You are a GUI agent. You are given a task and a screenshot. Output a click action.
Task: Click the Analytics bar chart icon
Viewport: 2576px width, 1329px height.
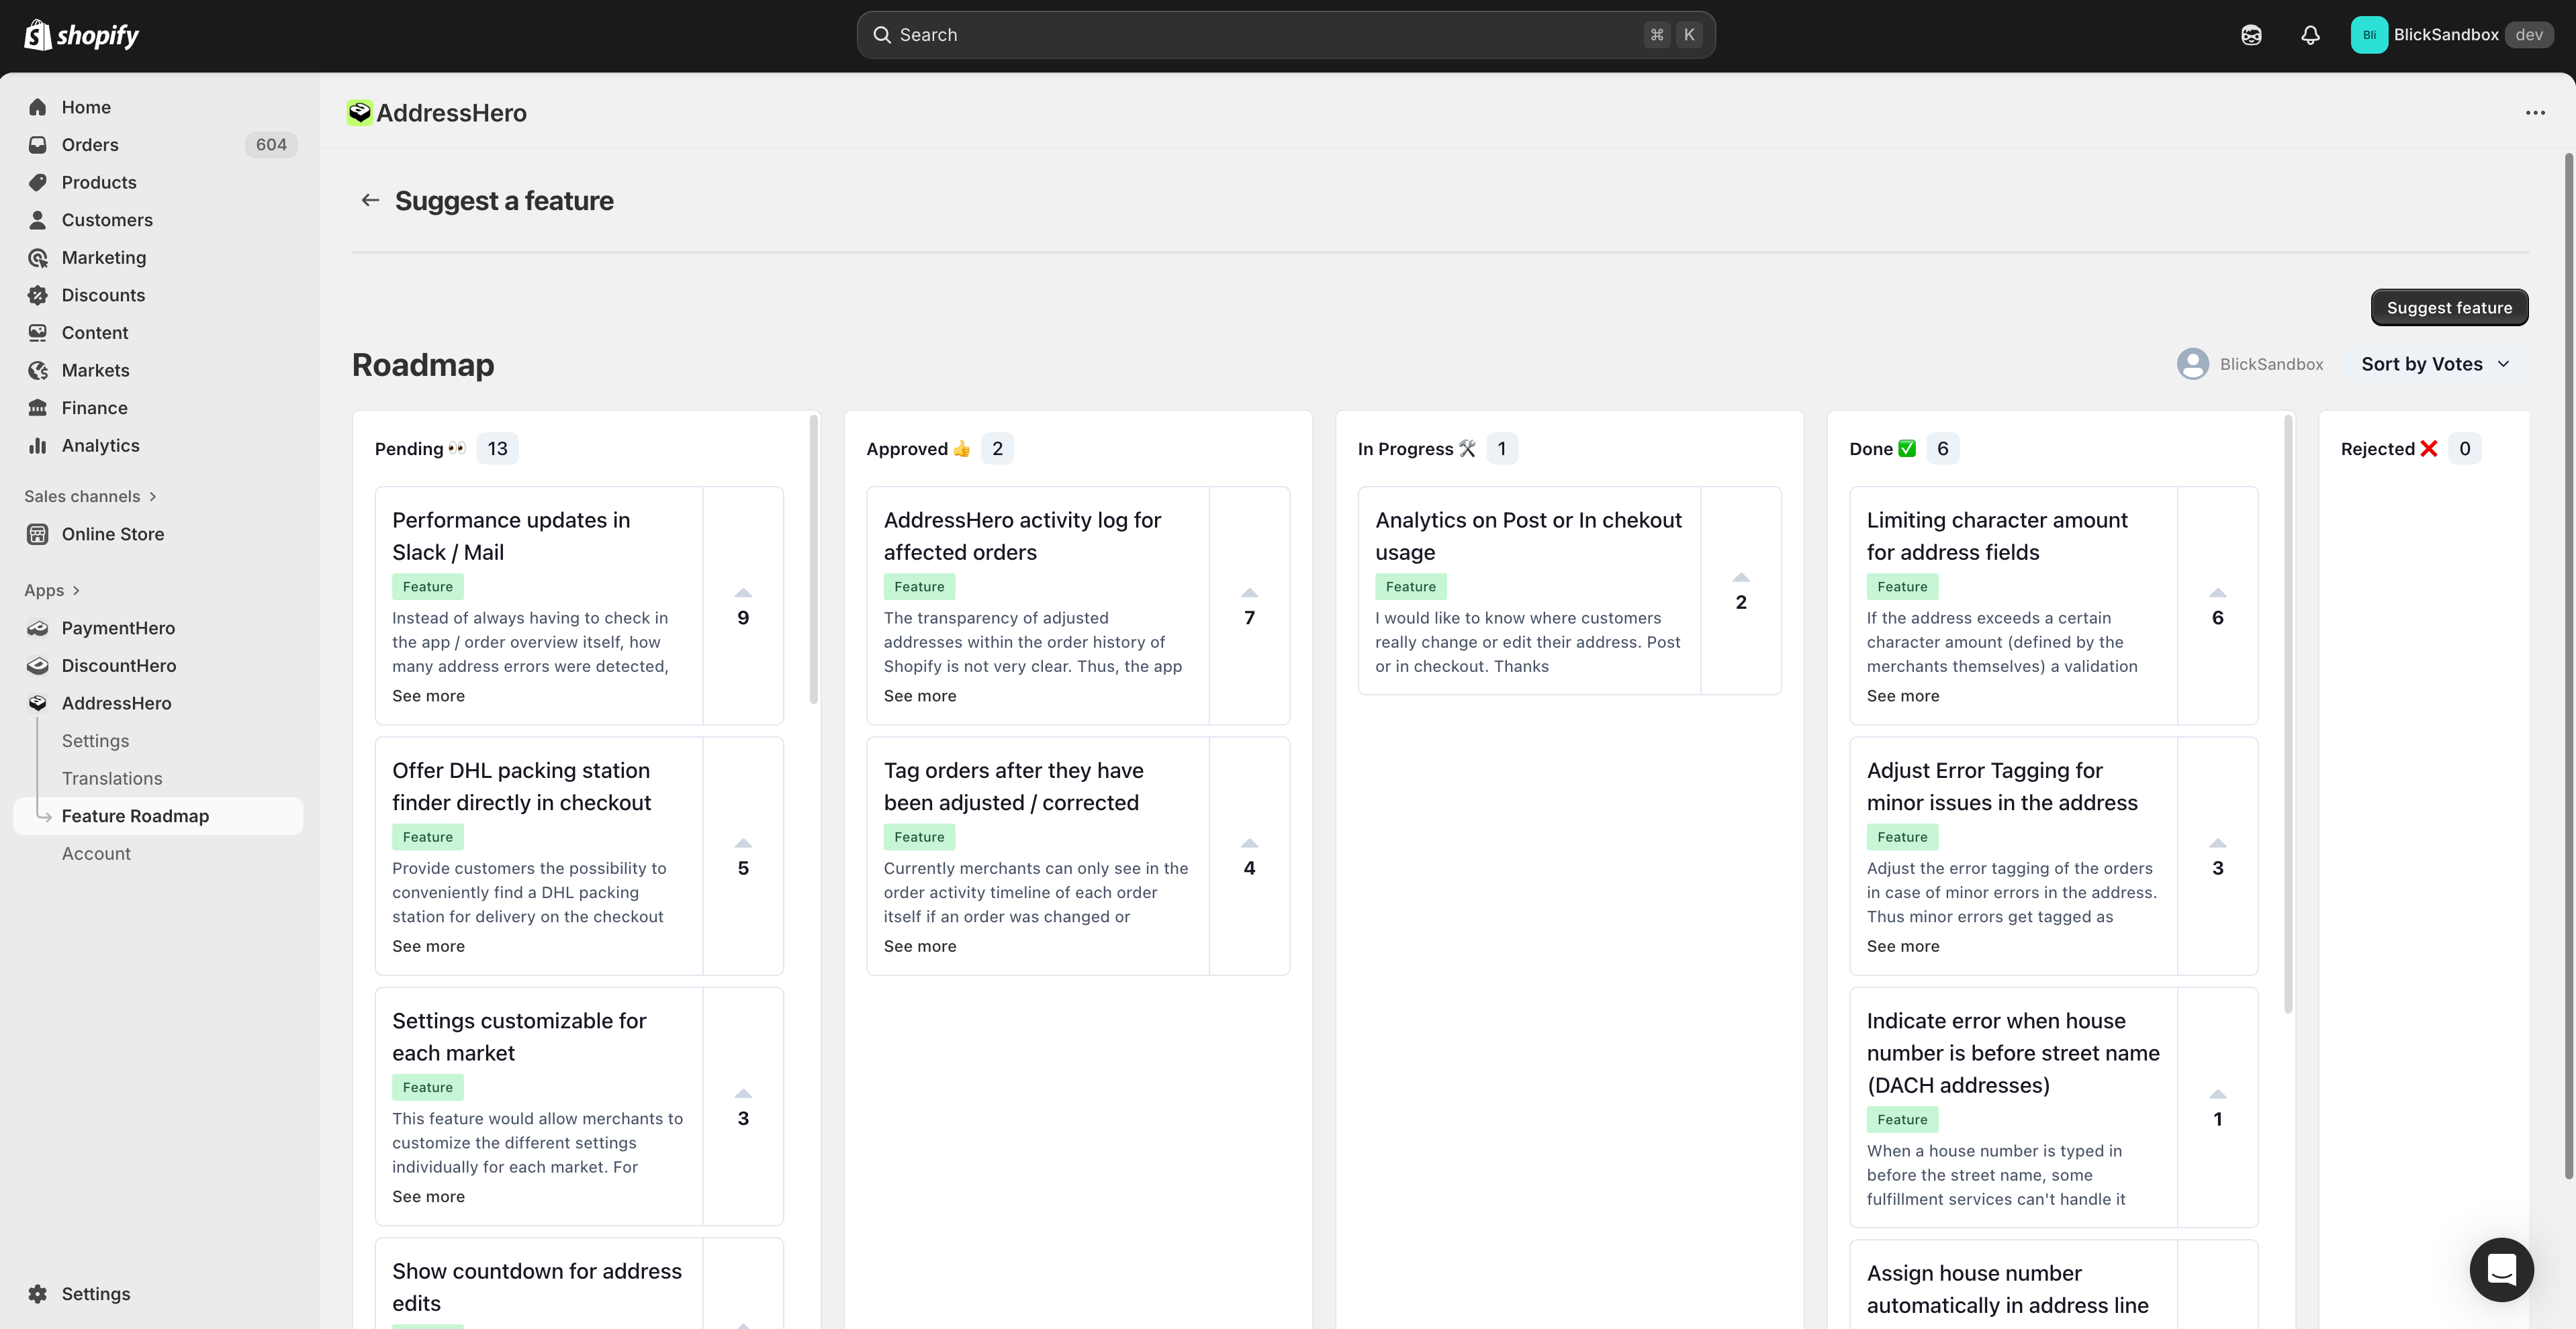[38, 446]
